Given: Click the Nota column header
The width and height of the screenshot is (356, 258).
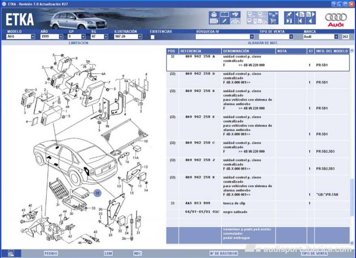Looking at the screenshot, I should click(291, 51).
